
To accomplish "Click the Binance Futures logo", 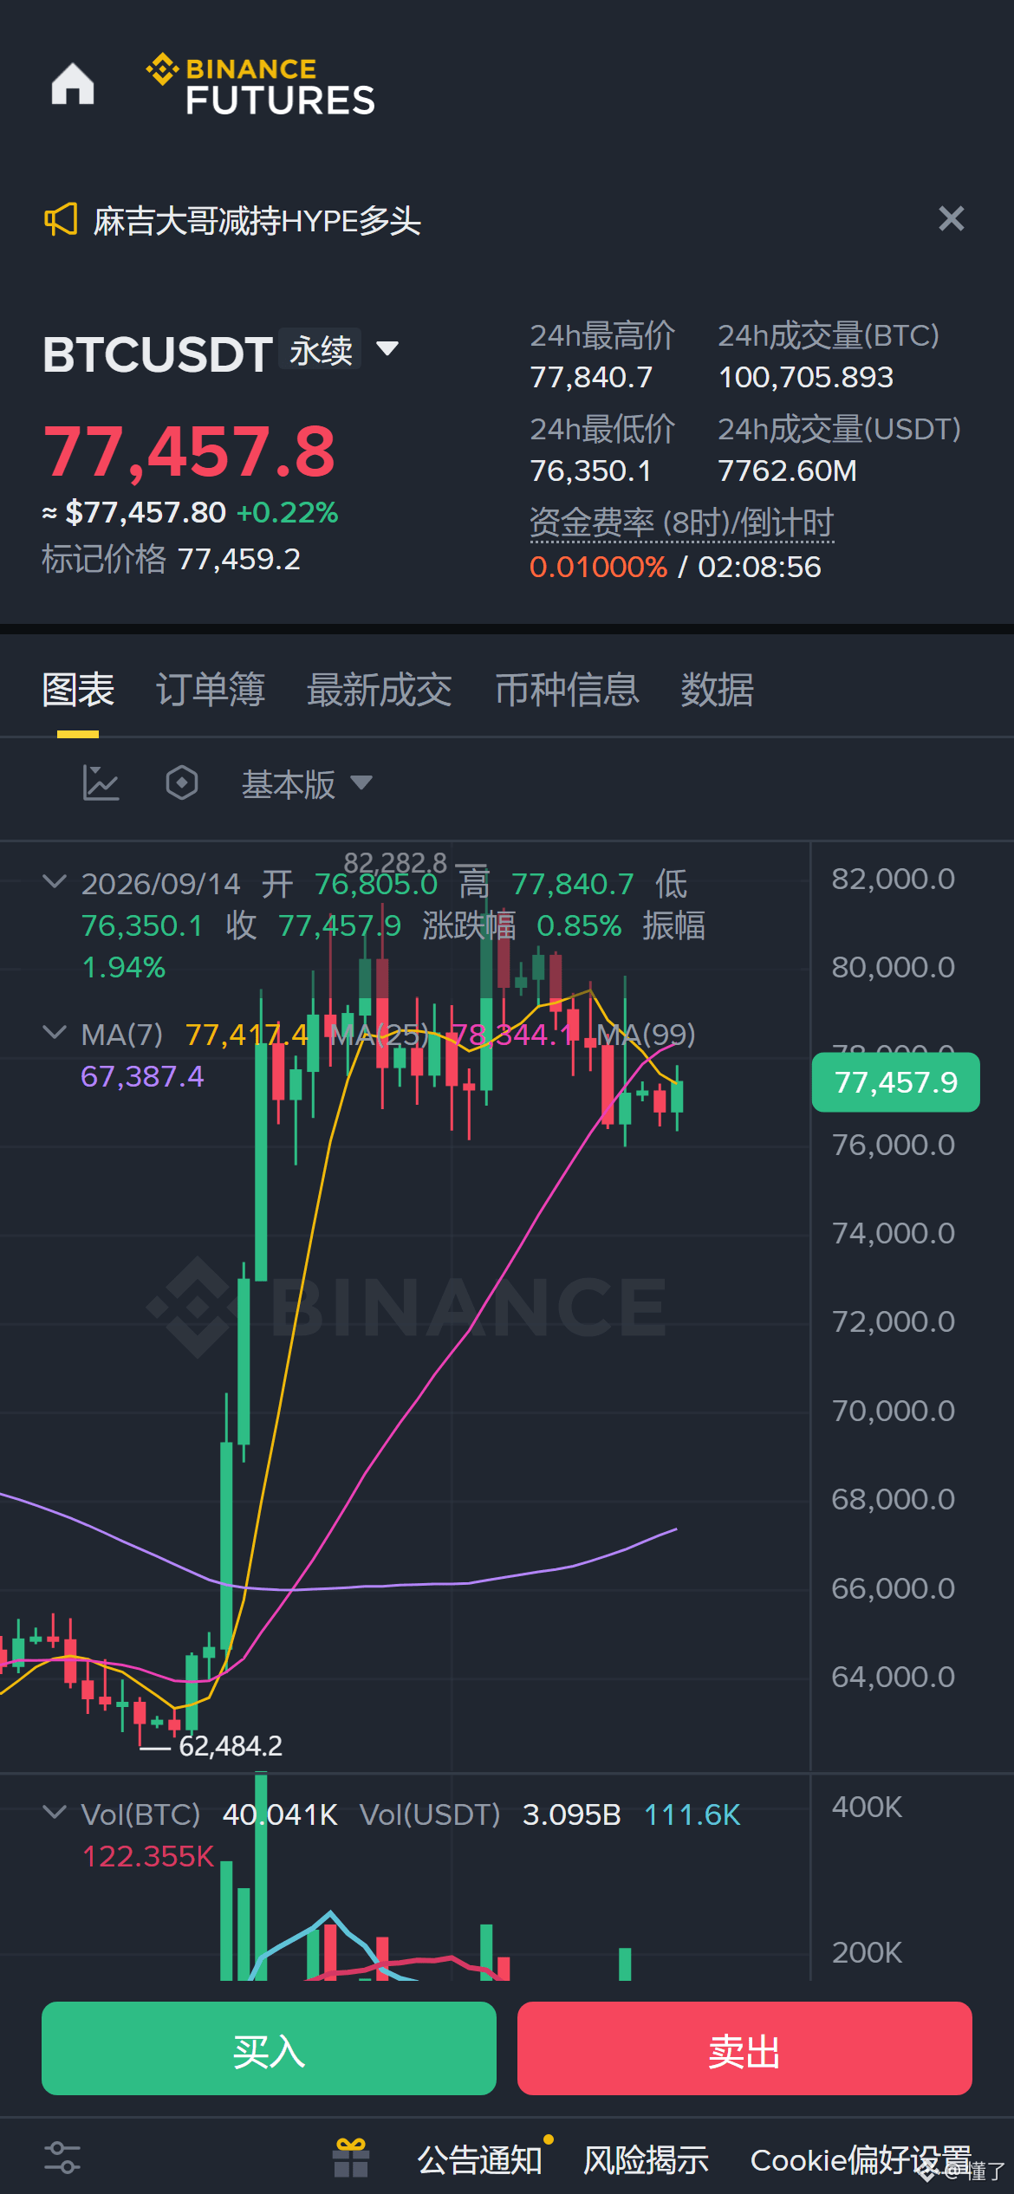I will click(260, 85).
